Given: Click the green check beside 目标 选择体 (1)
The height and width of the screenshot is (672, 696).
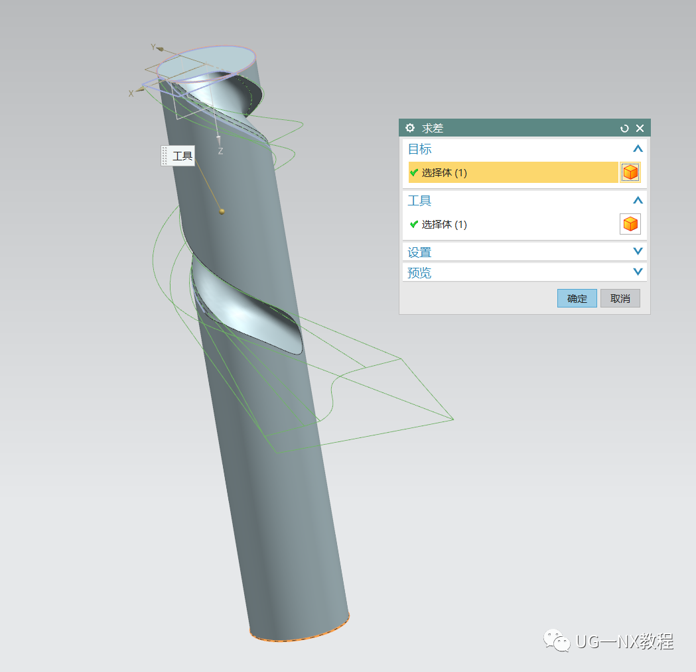Looking at the screenshot, I should click(414, 172).
